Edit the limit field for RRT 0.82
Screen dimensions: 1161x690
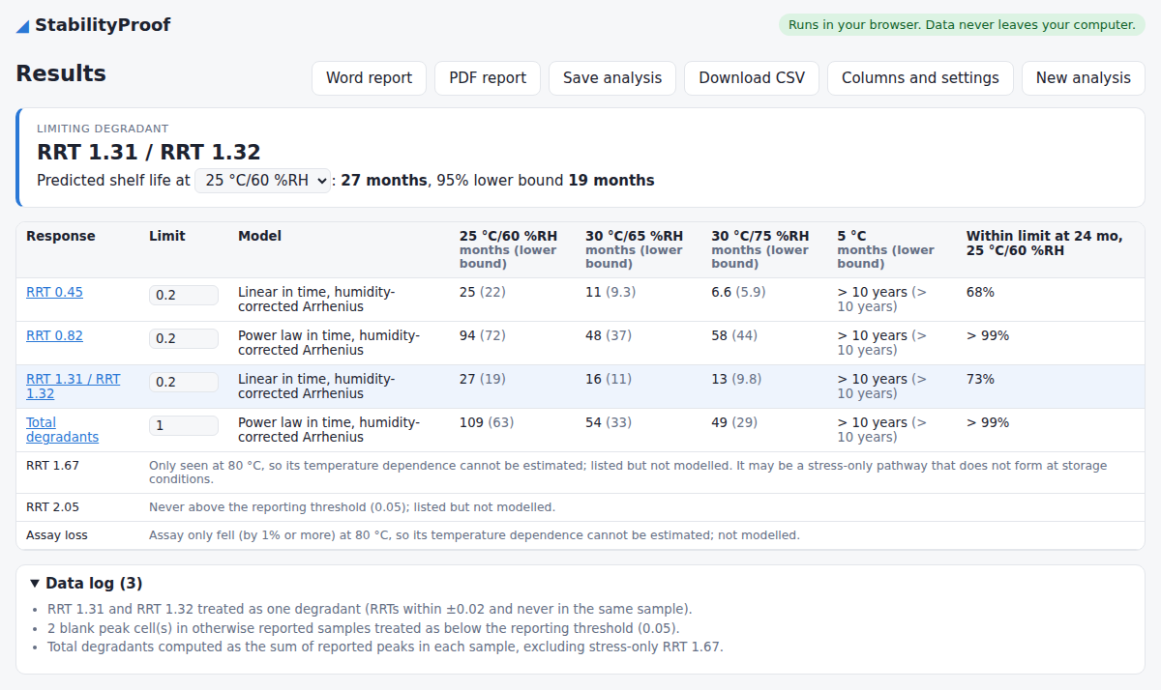[184, 338]
